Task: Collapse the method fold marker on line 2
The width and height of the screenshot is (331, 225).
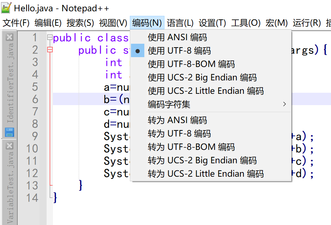Action: click(x=50, y=50)
